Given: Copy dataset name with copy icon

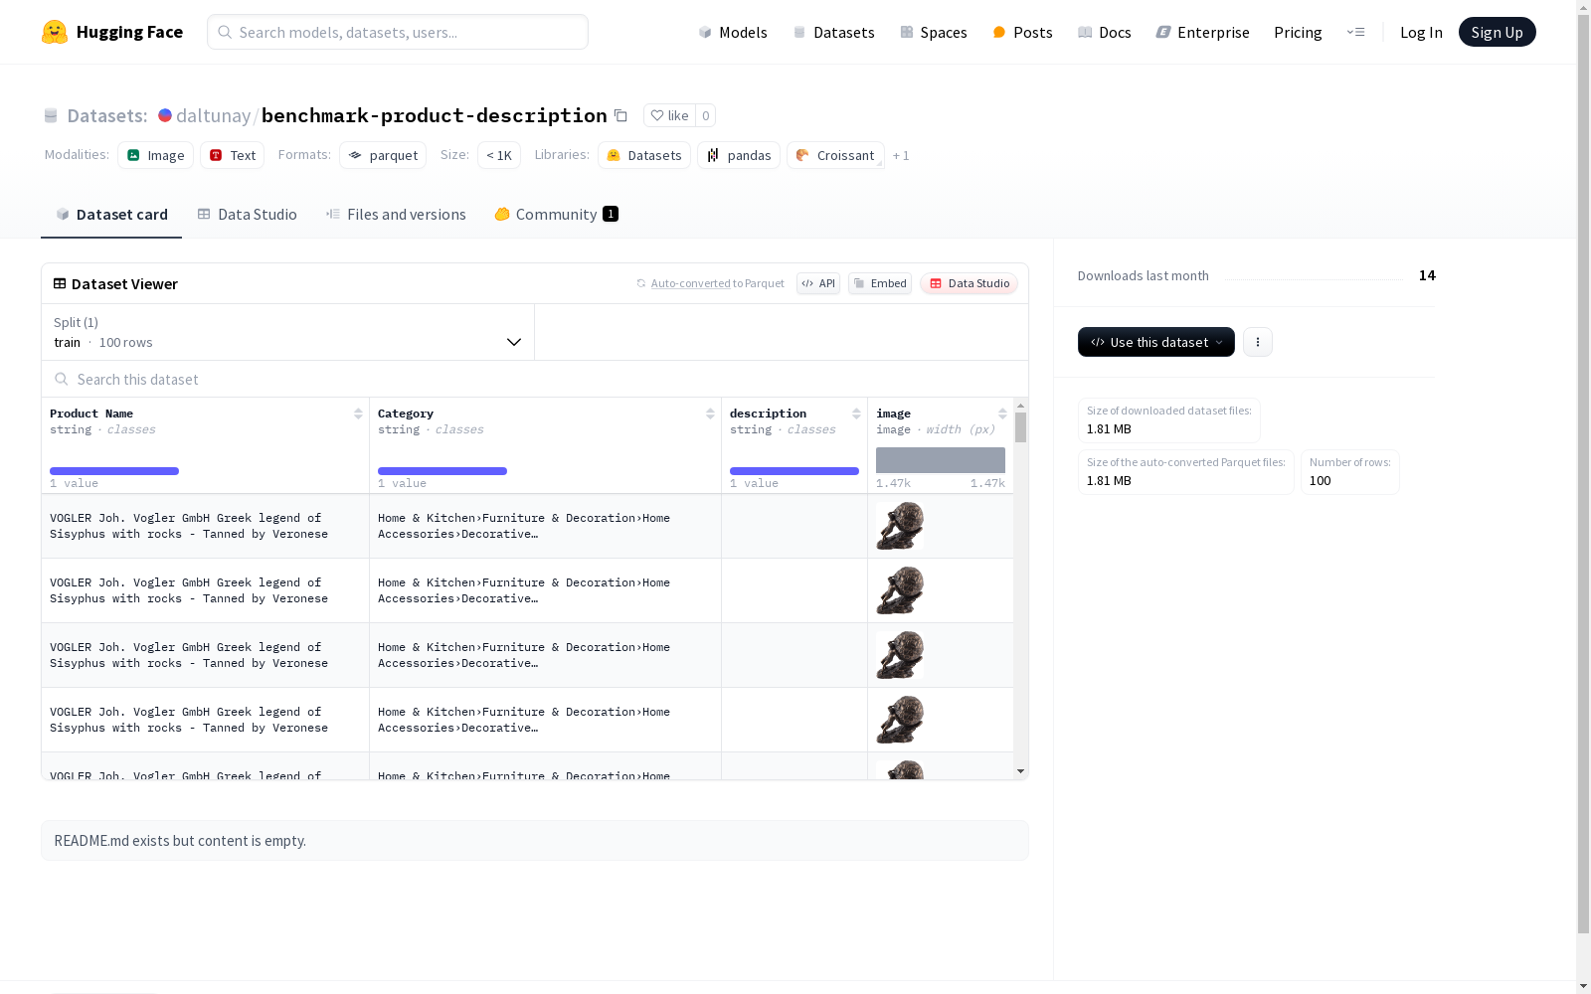Looking at the screenshot, I should (x=620, y=115).
